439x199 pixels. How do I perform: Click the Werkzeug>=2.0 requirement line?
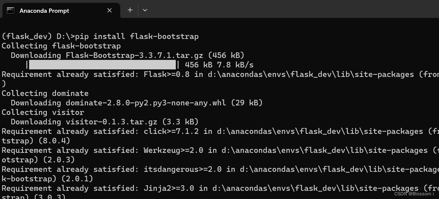pos(164,150)
